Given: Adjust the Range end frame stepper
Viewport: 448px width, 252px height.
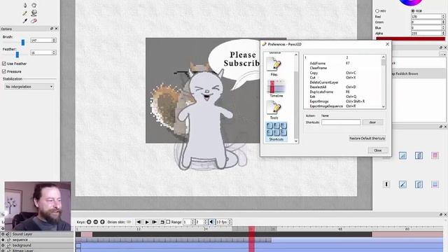Looking at the screenshot, I should click(205, 222).
